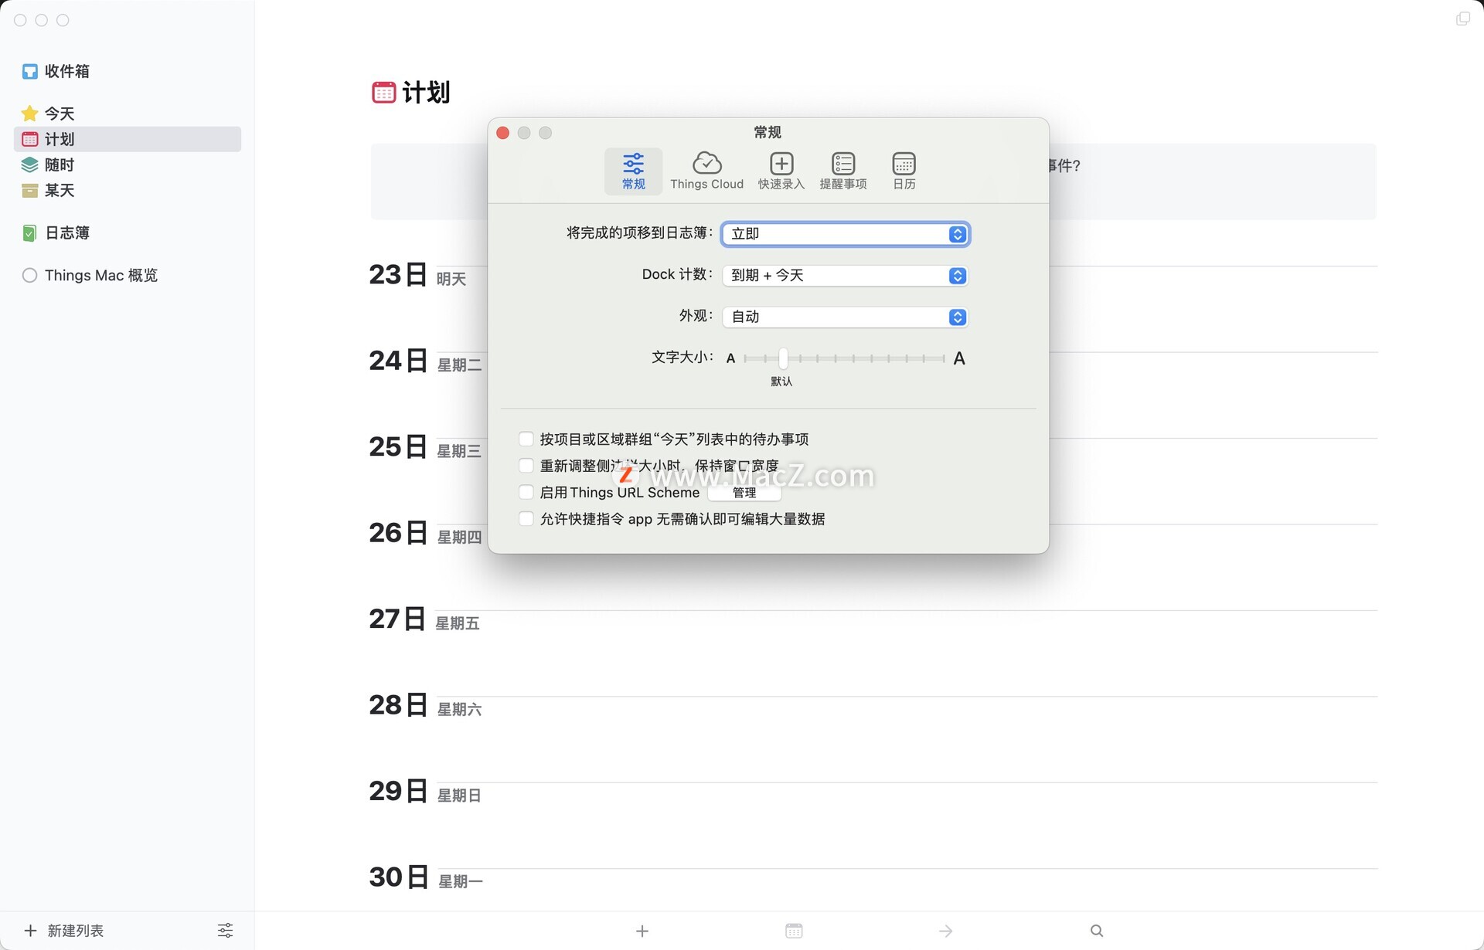Click the plus new to-do icon
1484x950 pixels.
pos(642,931)
